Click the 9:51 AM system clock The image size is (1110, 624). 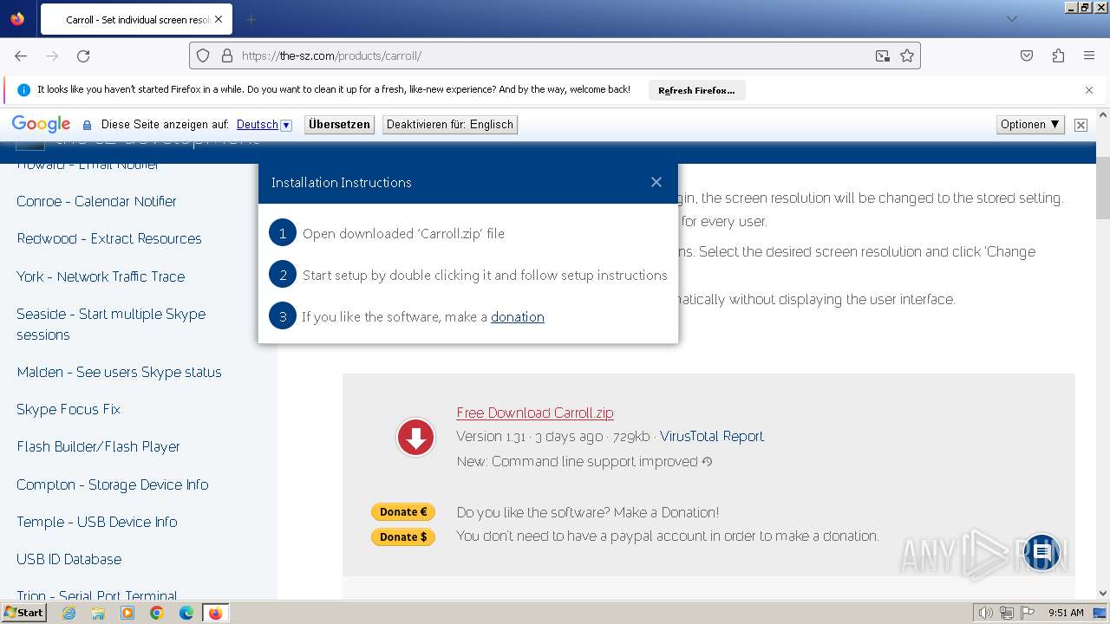tap(1066, 613)
